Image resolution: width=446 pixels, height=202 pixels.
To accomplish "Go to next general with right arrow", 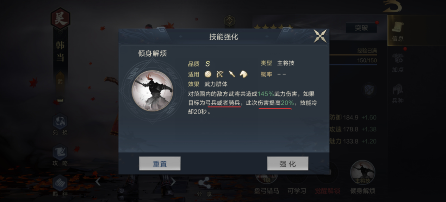I will pyautogui.click(x=173, y=182).
